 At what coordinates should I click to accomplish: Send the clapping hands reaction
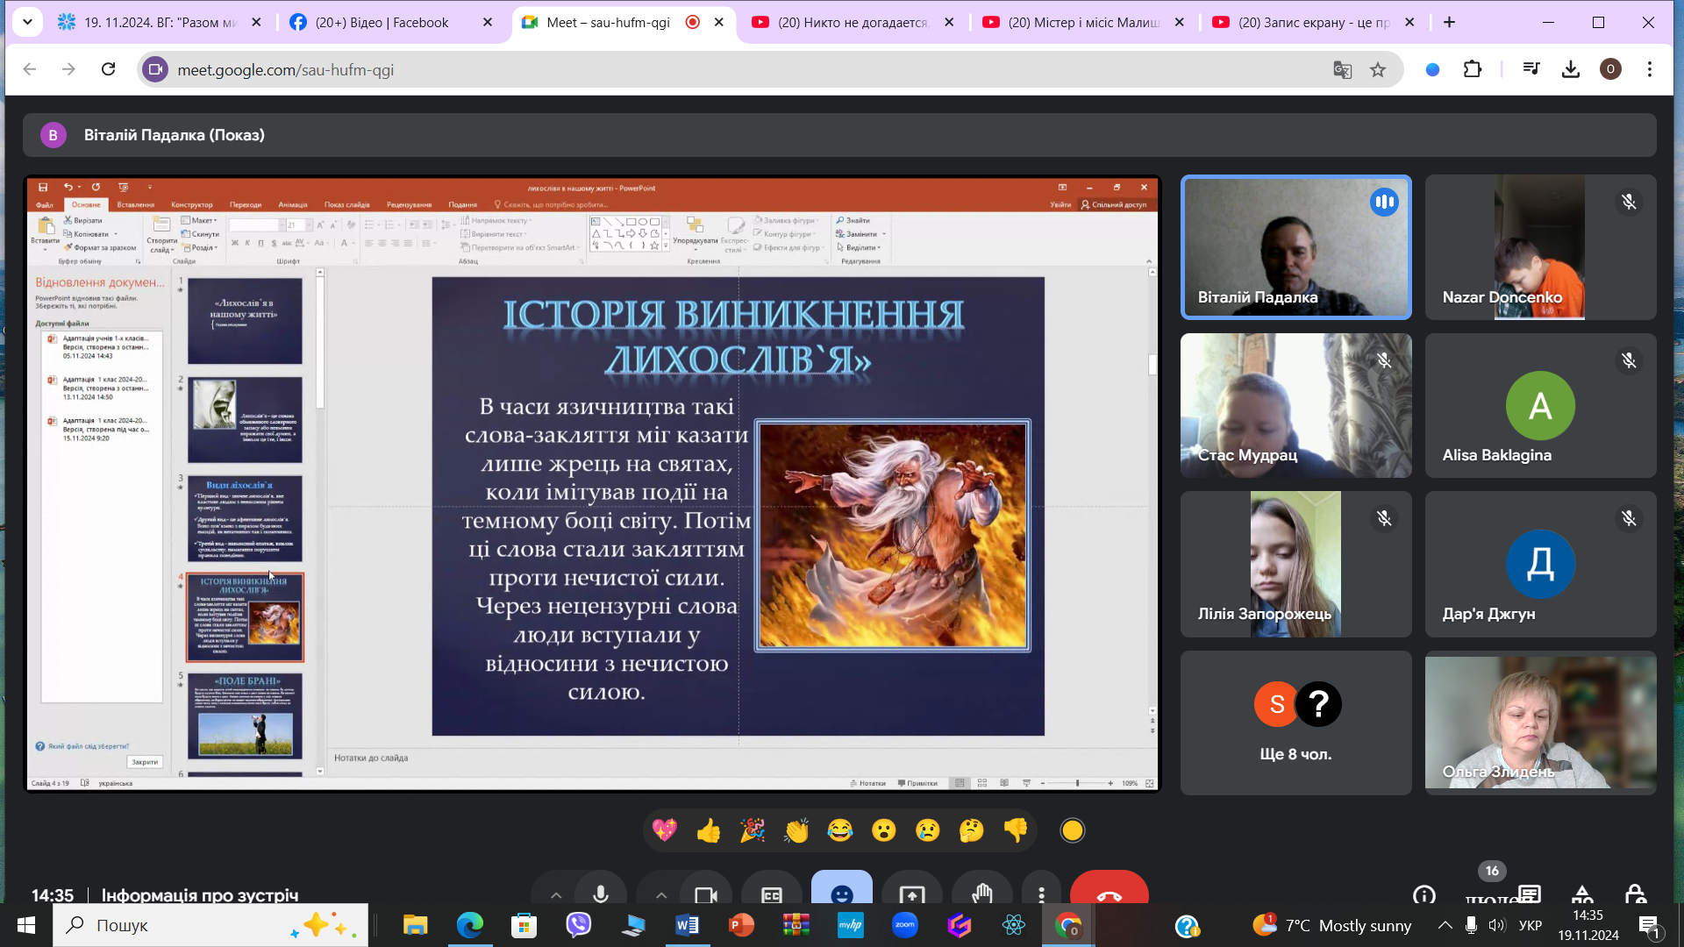point(796,830)
